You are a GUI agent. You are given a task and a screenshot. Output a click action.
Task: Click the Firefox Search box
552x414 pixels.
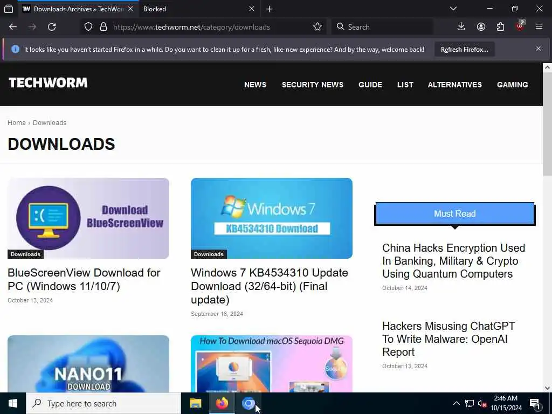pos(382,27)
